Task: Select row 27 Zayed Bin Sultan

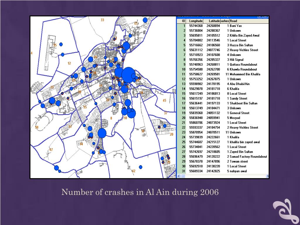Action: click(223, 152)
